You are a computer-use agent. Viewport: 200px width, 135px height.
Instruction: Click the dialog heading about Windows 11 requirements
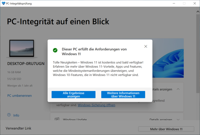pyautogui.click(x=94, y=52)
